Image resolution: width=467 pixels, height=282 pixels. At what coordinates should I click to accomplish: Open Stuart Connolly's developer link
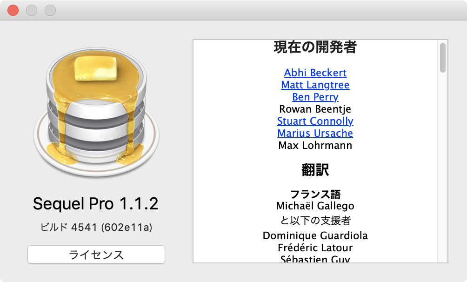pyautogui.click(x=315, y=121)
